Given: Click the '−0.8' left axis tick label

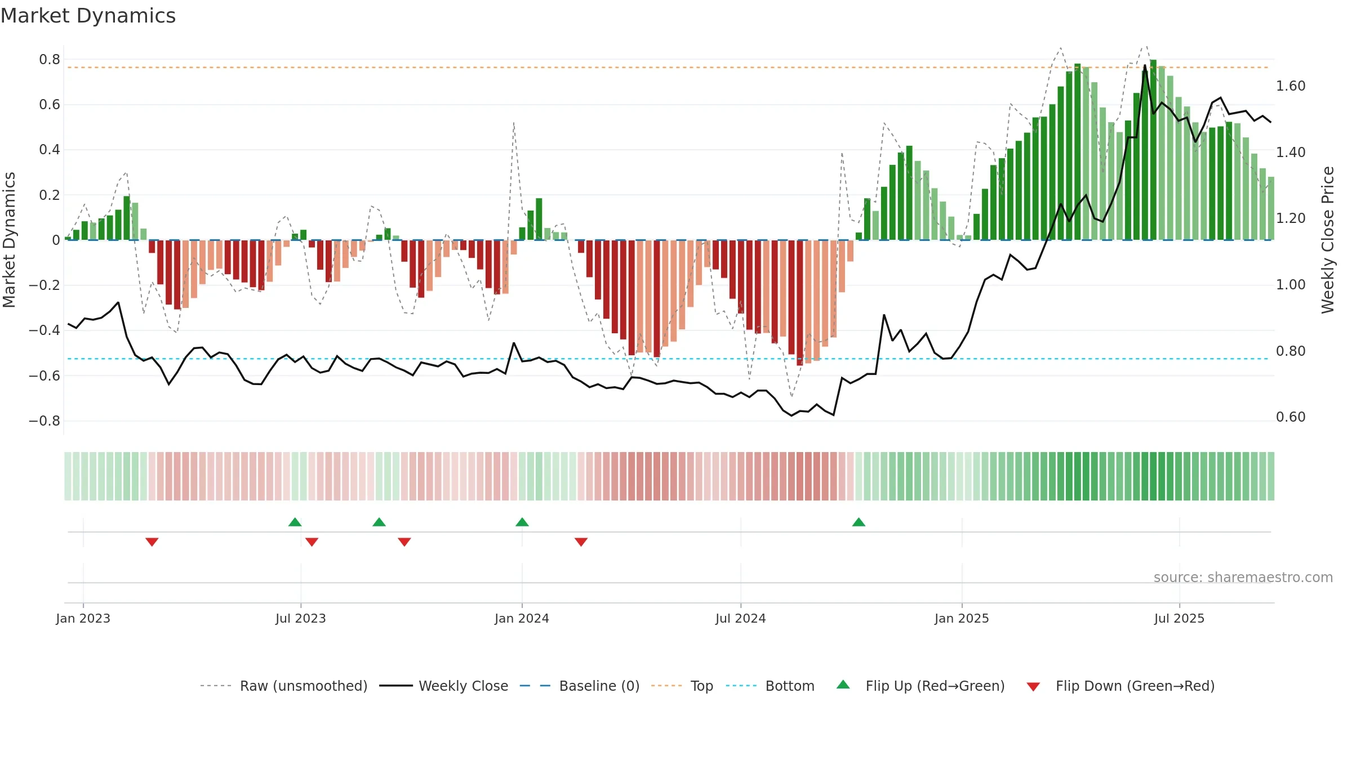Looking at the screenshot, I should 45,421.
